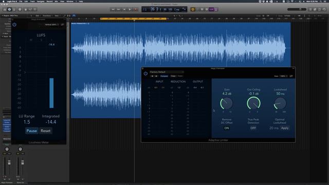Viewport: 329px width, 185px height.
Task: Click Copy in the Adaptive Limiter header
Action: click(x=173, y=76)
